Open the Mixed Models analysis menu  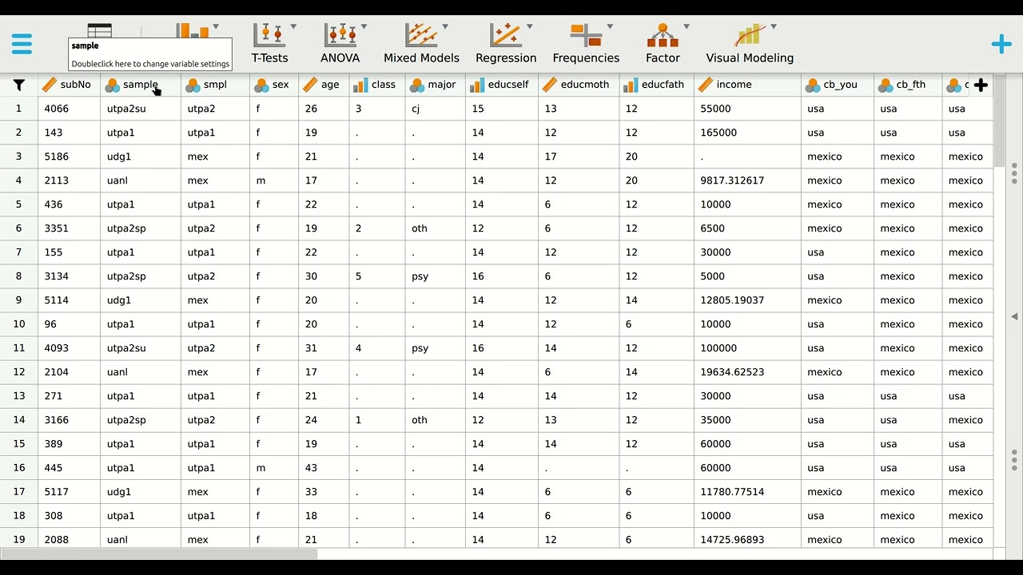(x=421, y=43)
